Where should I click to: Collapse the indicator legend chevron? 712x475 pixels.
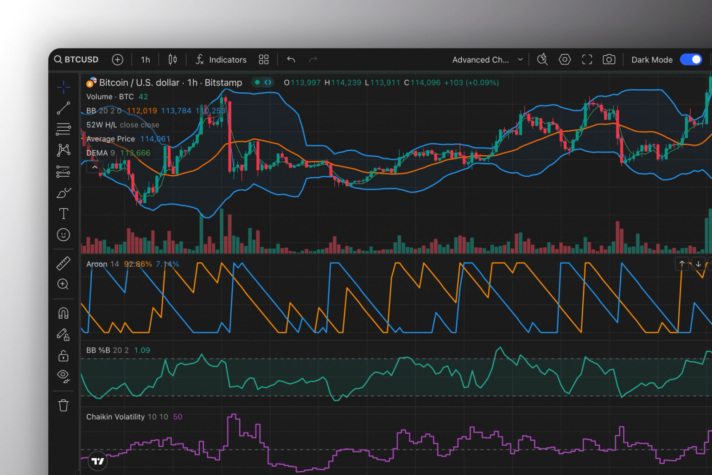point(95,167)
